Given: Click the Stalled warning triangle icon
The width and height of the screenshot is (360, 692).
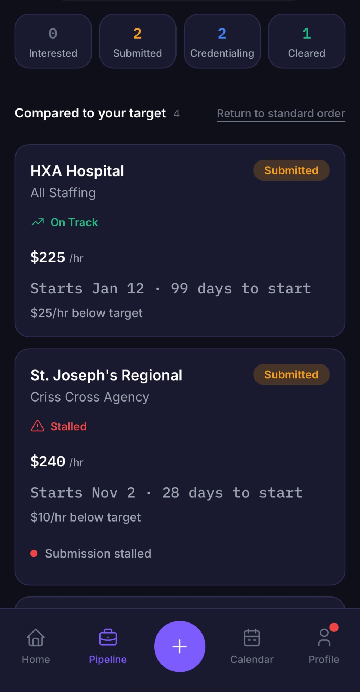Looking at the screenshot, I should [x=37, y=426].
